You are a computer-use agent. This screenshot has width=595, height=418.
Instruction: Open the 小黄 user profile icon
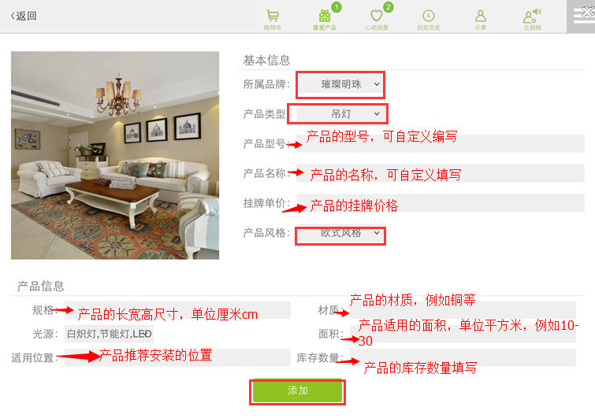pos(481,16)
